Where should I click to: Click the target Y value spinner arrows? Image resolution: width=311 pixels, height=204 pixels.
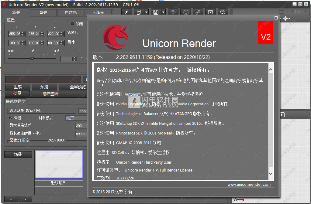42,43
